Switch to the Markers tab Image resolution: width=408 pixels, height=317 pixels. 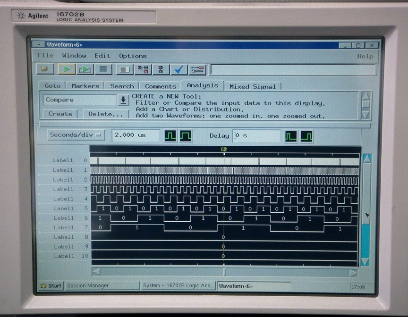click(85, 86)
